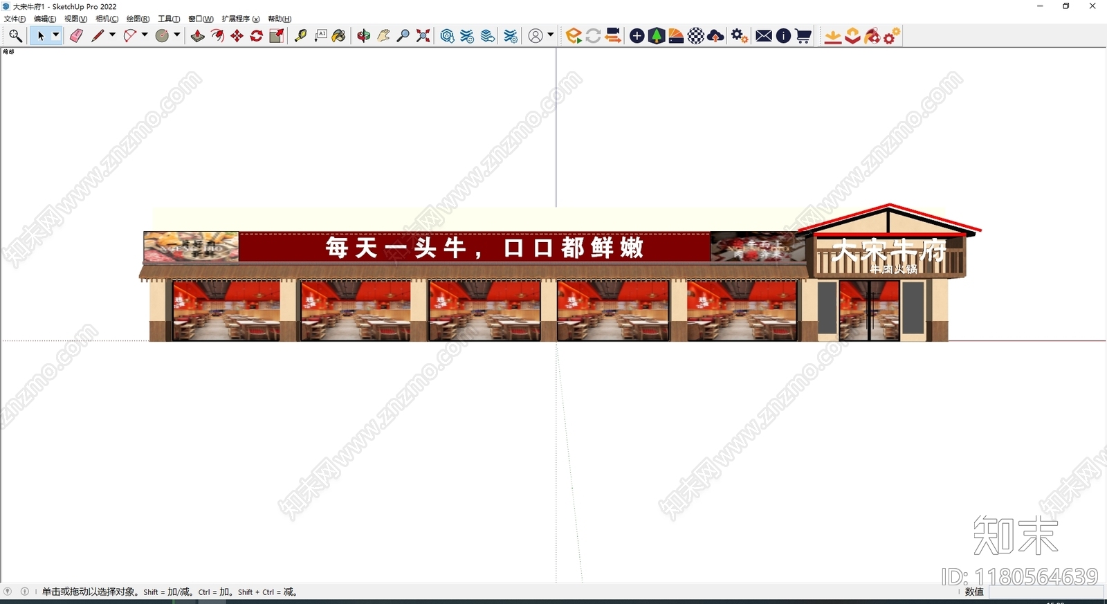Select the Paint Bucket tool
The image size is (1107, 604).
pyautogui.click(x=339, y=36)
